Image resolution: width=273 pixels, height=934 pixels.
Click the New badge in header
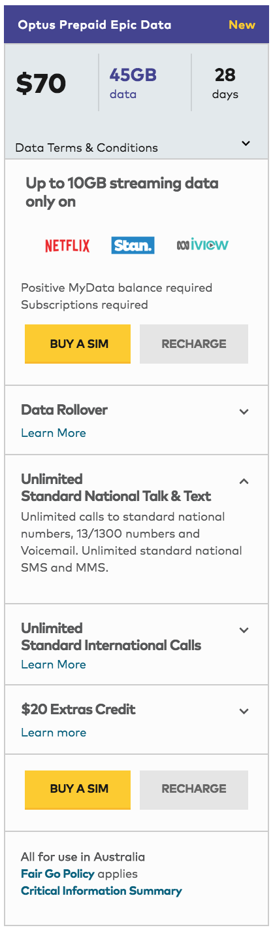click(242, 26)
